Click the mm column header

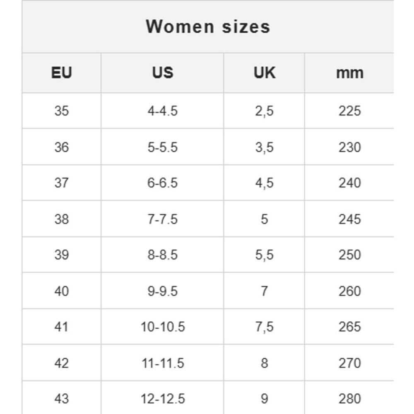[x=349, y=73]
